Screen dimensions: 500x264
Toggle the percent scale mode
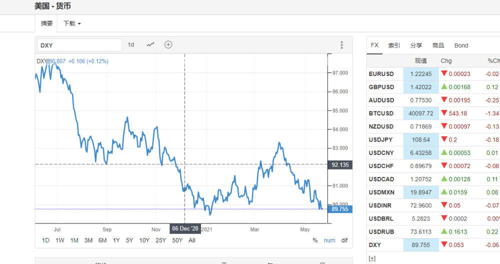point(315,240)
